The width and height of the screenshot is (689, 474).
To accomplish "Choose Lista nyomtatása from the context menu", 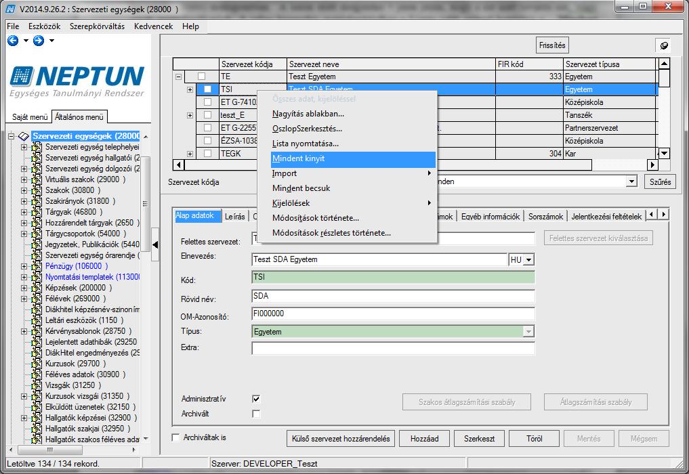I will [x=306, y=144].
